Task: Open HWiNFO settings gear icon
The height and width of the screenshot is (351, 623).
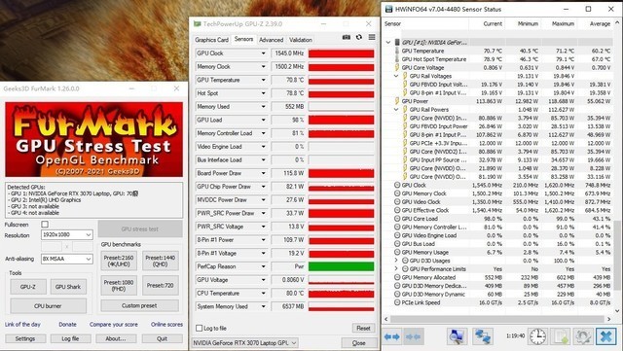Action: pyautogui.click(x=583, y=336)
